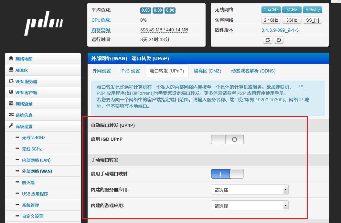The image size is (341, 223).
Task: Go to 防火墙 in the sidebar
Action: [x=28, y=183]
